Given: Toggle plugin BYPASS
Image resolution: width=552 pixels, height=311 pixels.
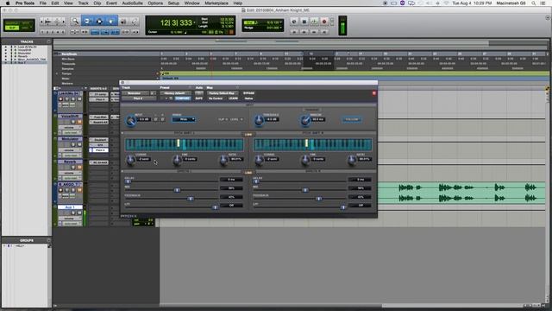Looking at the screenshot, I should click(x=248, y=93).
